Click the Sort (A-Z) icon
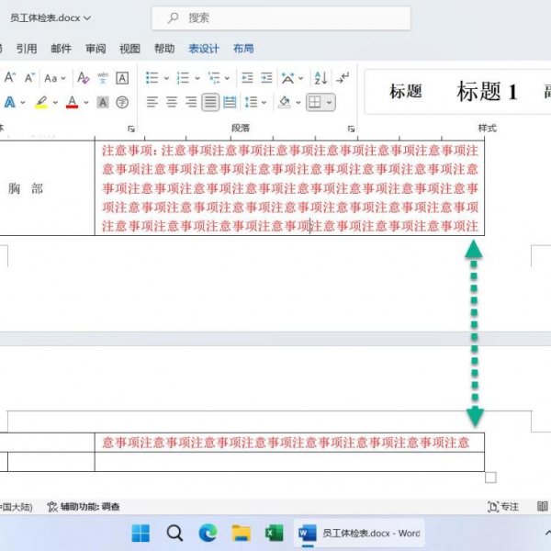Viewport: 551px width, 551px height. pos(320,78)
